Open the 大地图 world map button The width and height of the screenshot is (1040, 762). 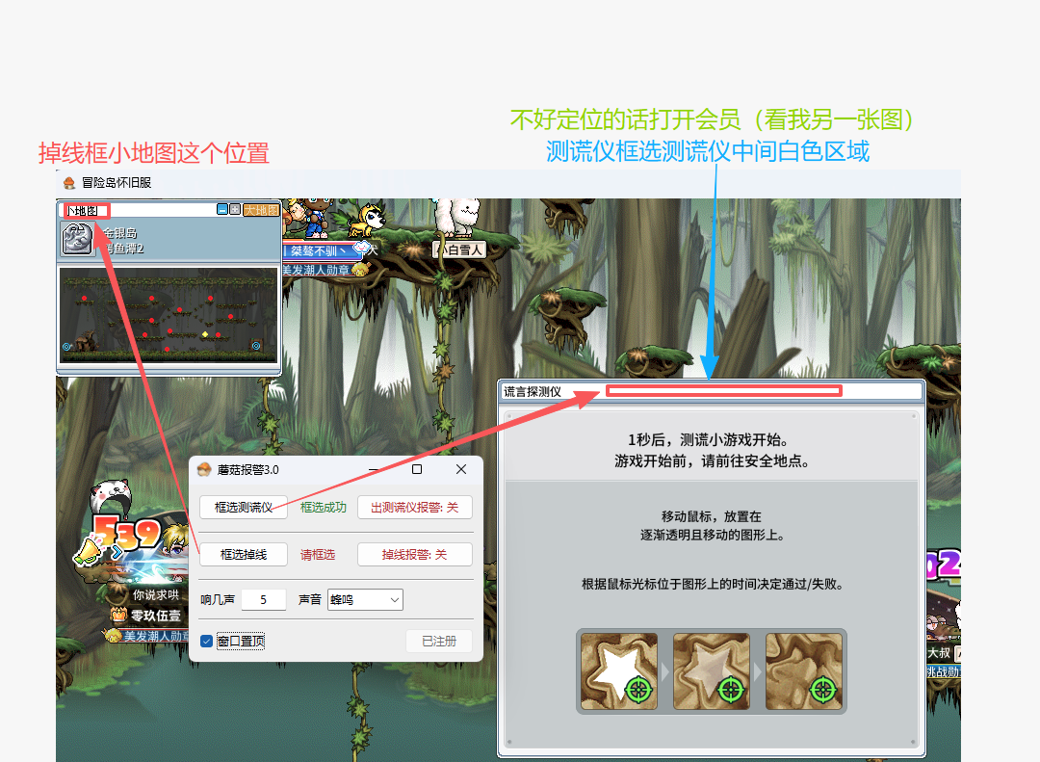pyautogui.click(x=261, y=210)
